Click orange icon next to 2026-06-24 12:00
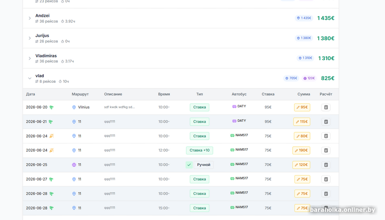The image size is (385, 220). tap(51, 150)
